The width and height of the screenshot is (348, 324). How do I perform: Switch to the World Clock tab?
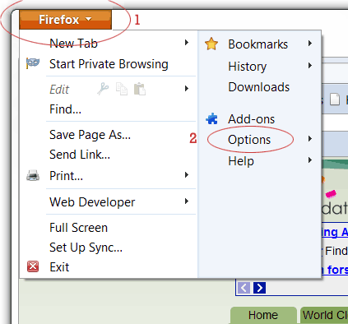(324, 315)
